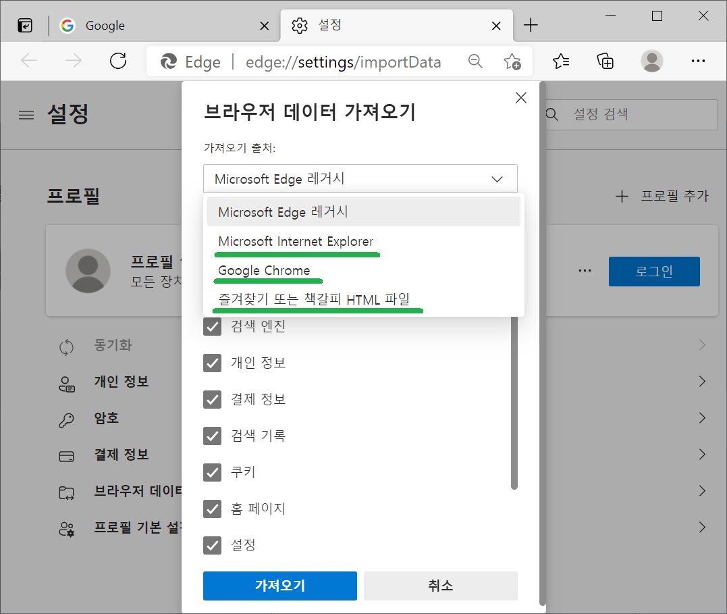Viewport: 727px width, 614px height.
Task: Uncheck the 검색 엔진 checkbox
Action: [213, 326]
